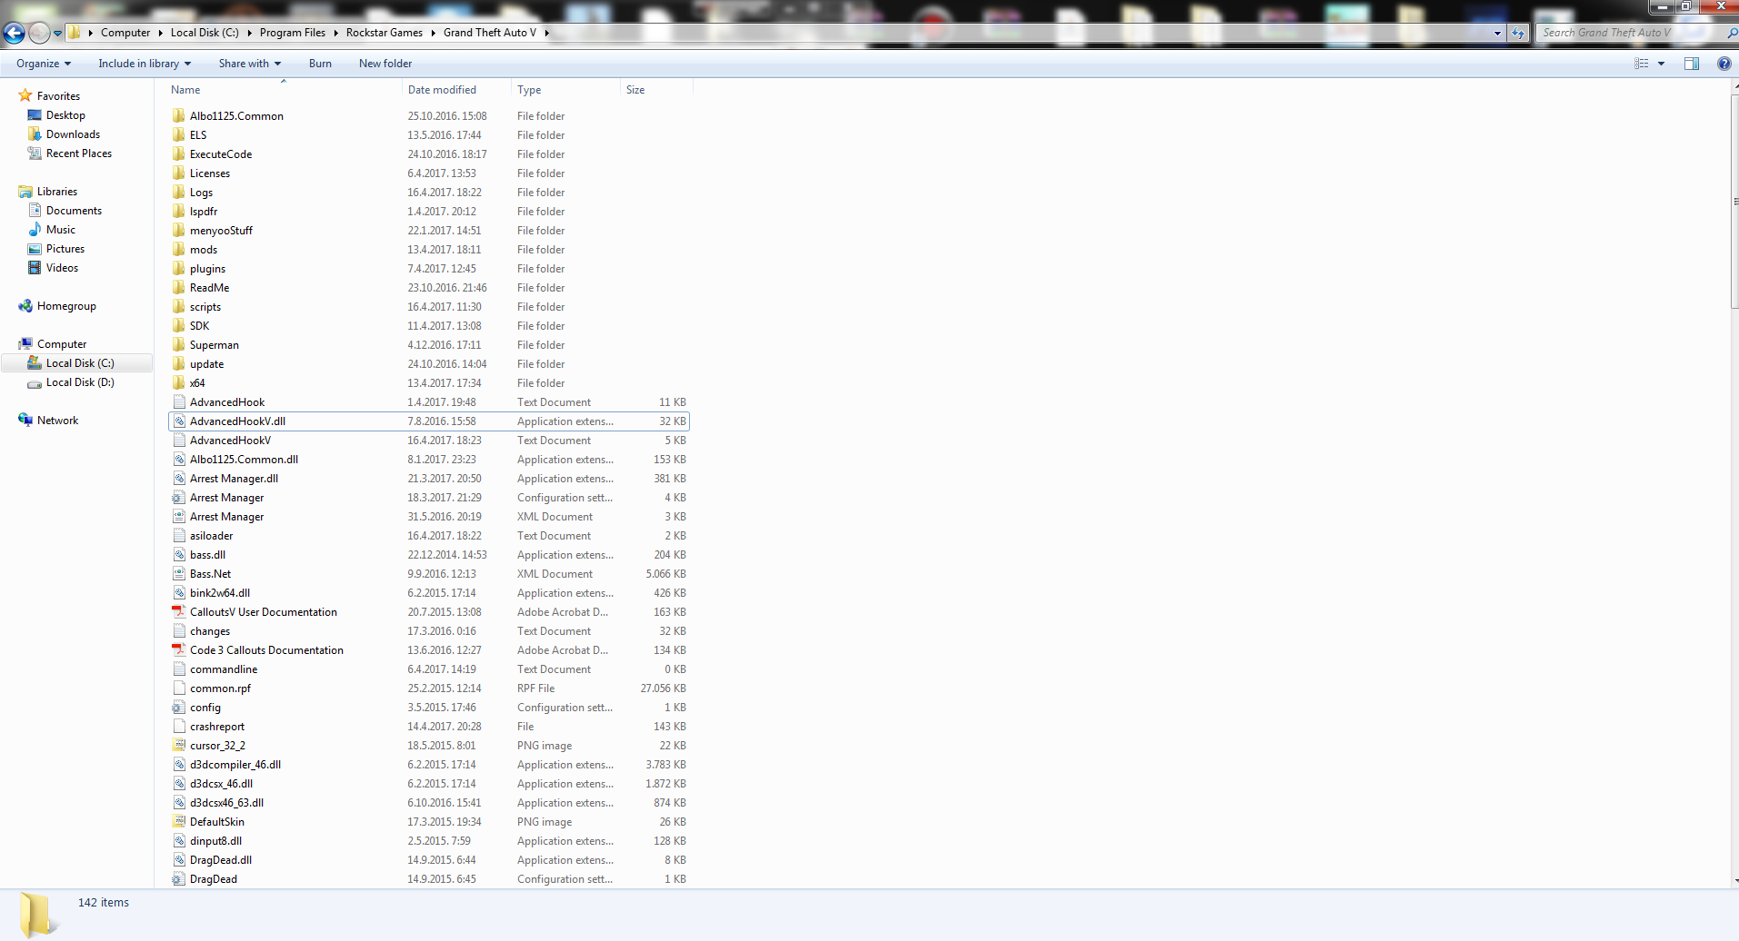Click Program Files in the address breadcrumb
Image resolution: width=1739 pixels, height=941 pixels.
point(293,33)
